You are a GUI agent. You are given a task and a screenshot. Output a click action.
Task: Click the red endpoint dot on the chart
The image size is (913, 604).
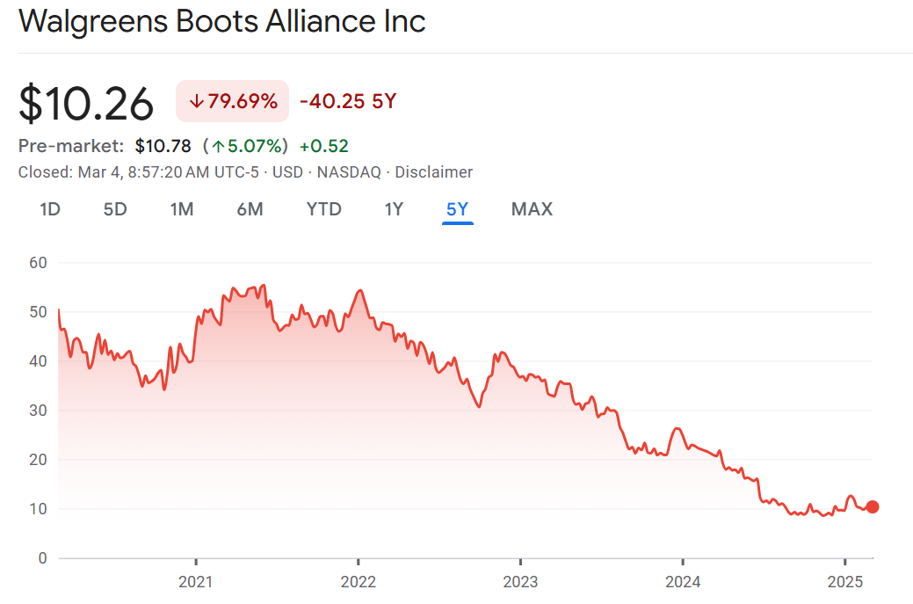coord(872,506)
